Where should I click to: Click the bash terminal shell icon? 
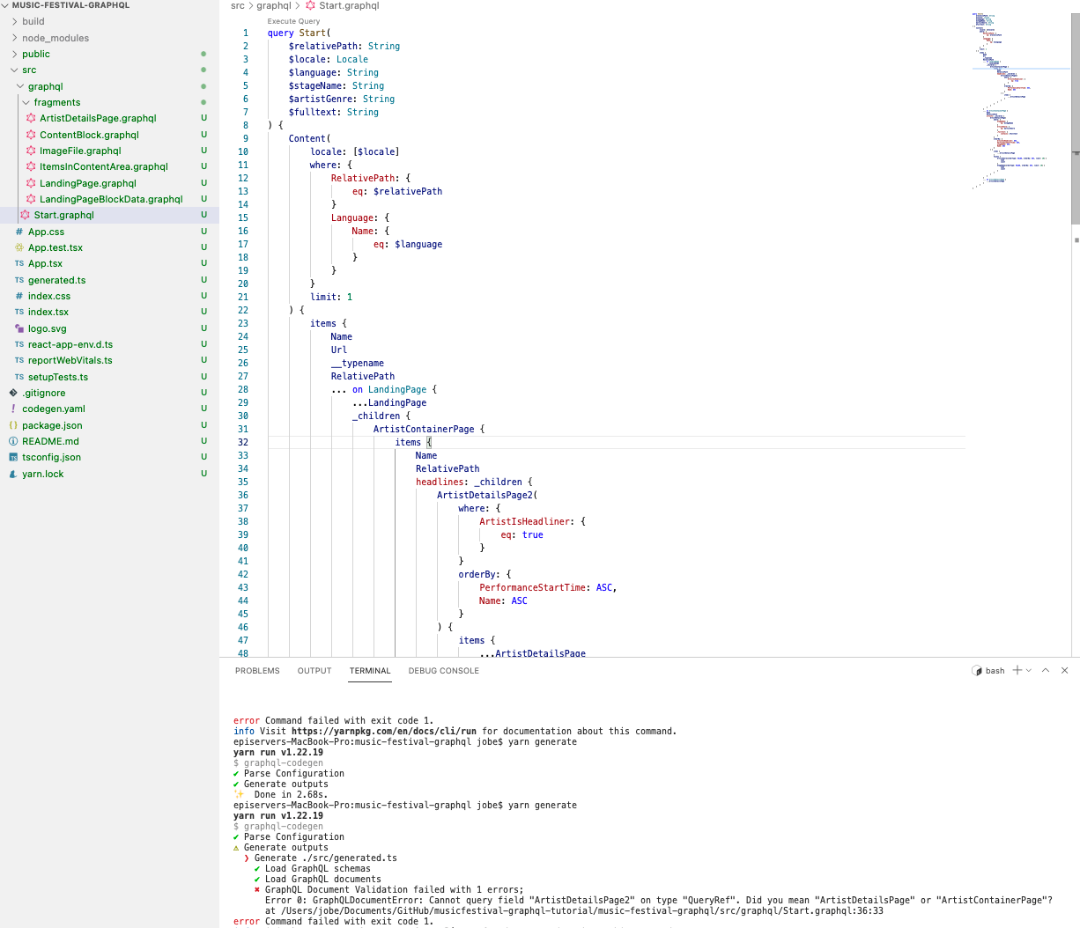pos(977,671)
